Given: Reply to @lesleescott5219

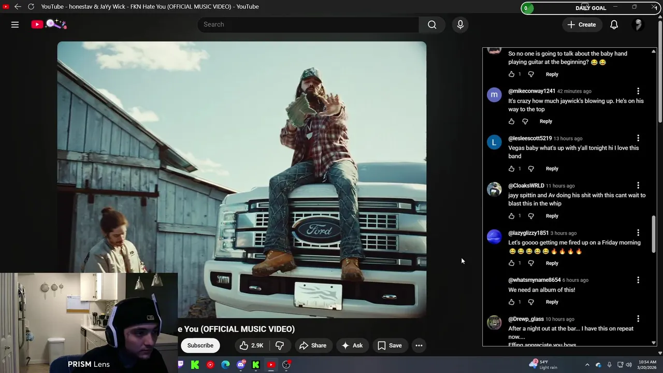Looking at the screenshot, I should point(552,168).
